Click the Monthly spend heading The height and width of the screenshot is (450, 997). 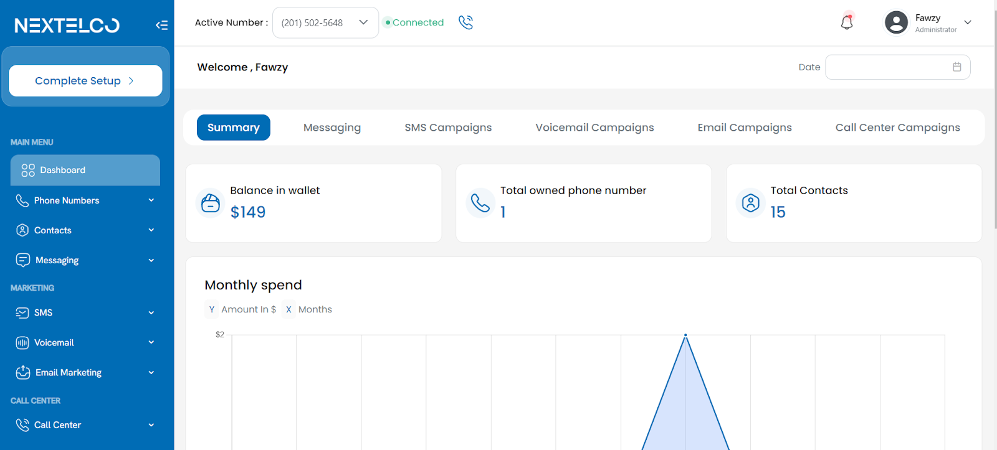(x=253, y=285)
